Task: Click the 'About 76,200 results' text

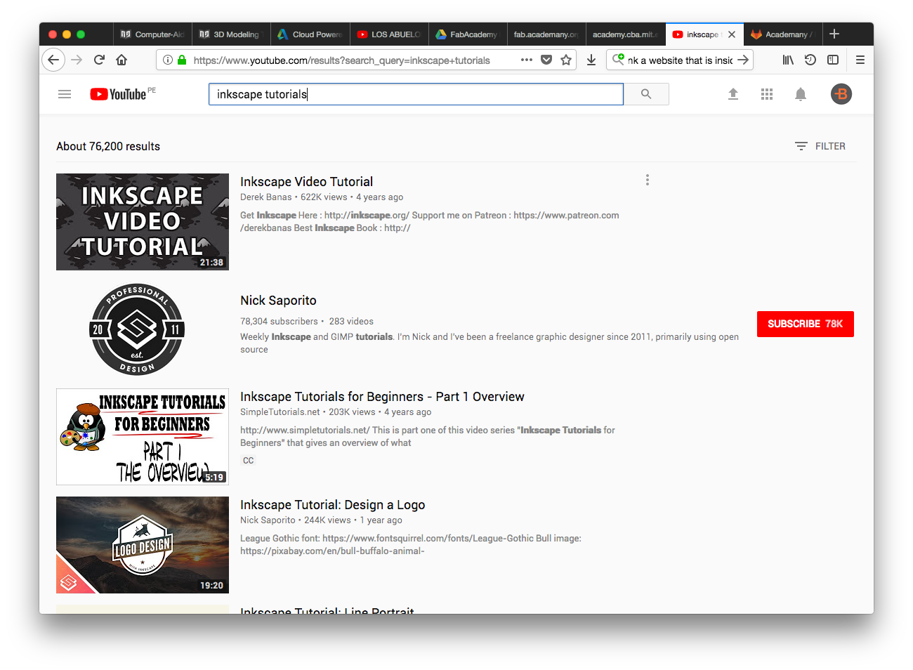Action: [108, 146]
